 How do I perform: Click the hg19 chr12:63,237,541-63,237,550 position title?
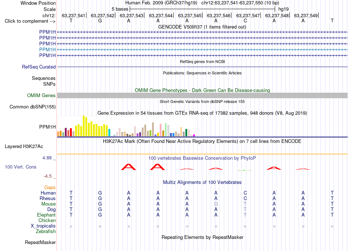202,3
